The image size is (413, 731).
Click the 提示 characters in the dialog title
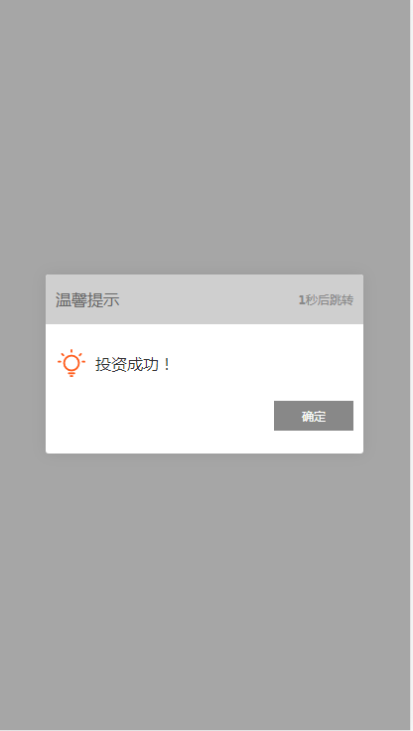(103, 299)
